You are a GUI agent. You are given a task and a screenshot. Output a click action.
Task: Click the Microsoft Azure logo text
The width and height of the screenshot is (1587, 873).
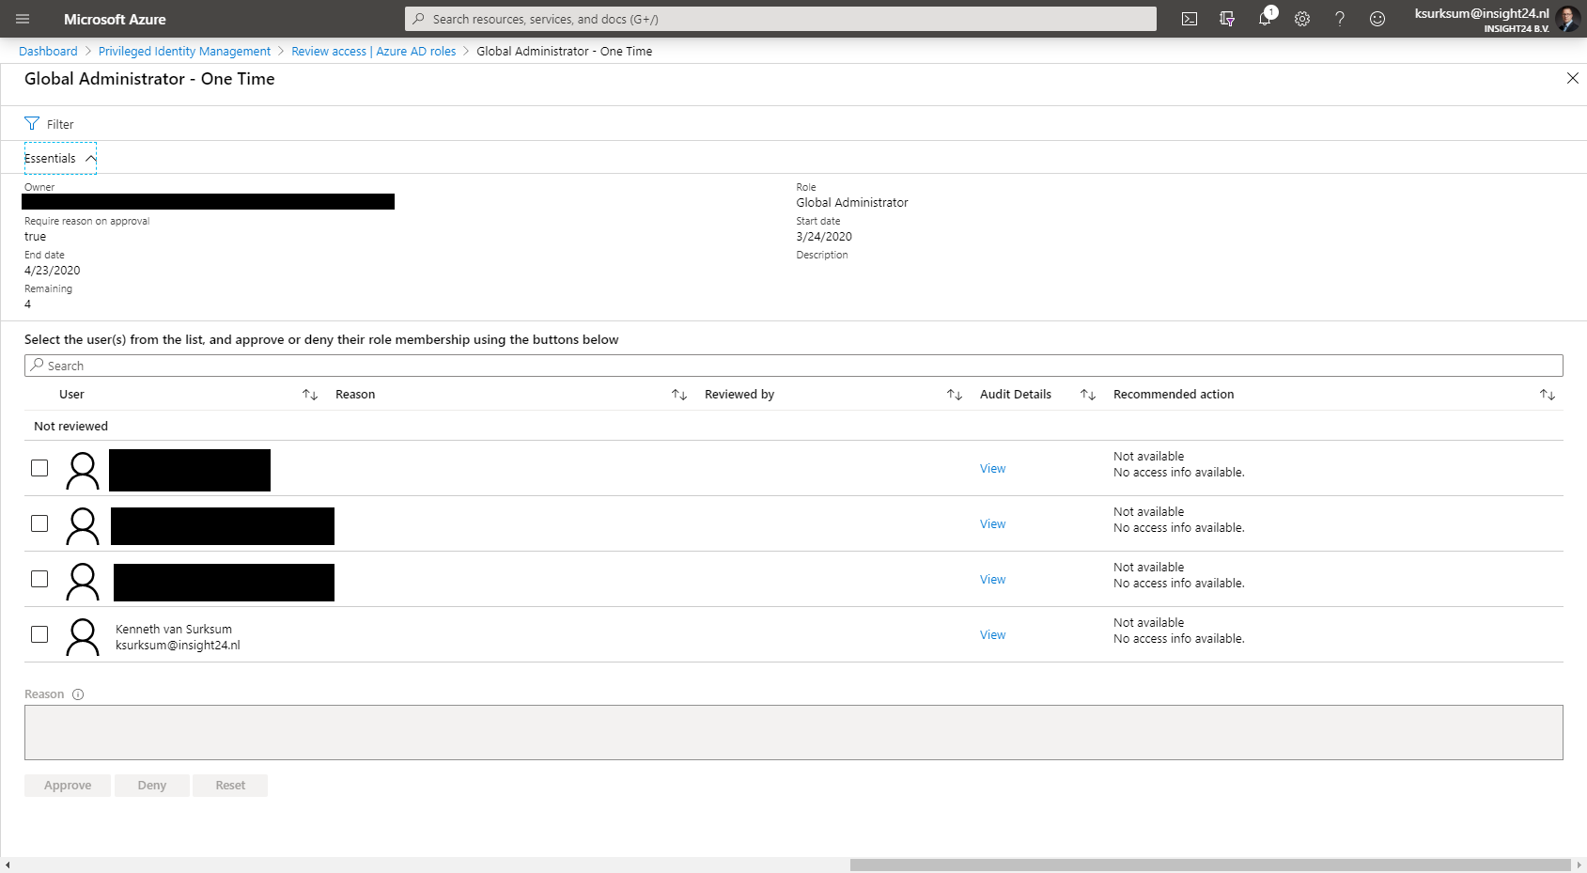click(x=115, y=19)
